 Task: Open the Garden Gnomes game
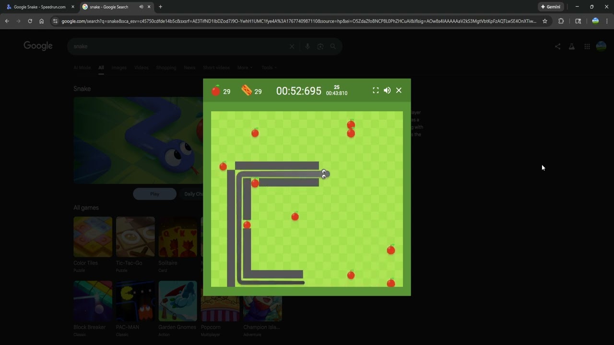tap(177, 301)
